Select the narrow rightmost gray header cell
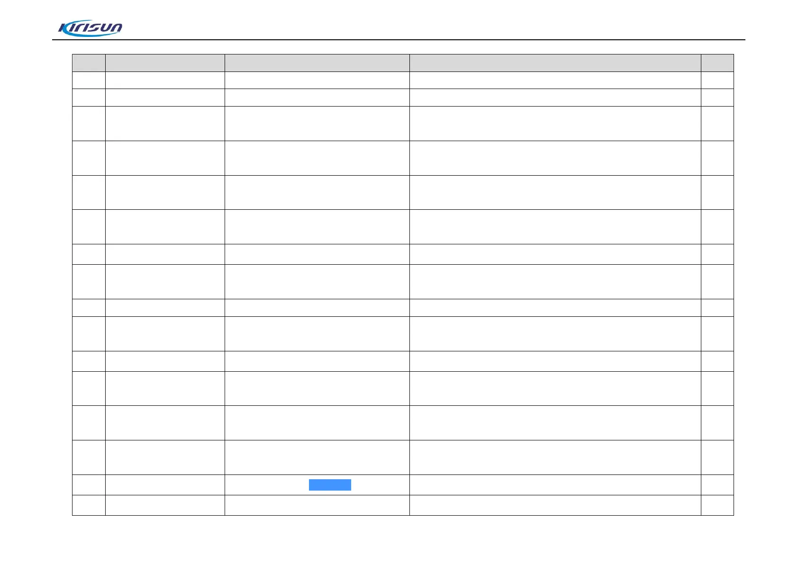 [x=717, y=63]
